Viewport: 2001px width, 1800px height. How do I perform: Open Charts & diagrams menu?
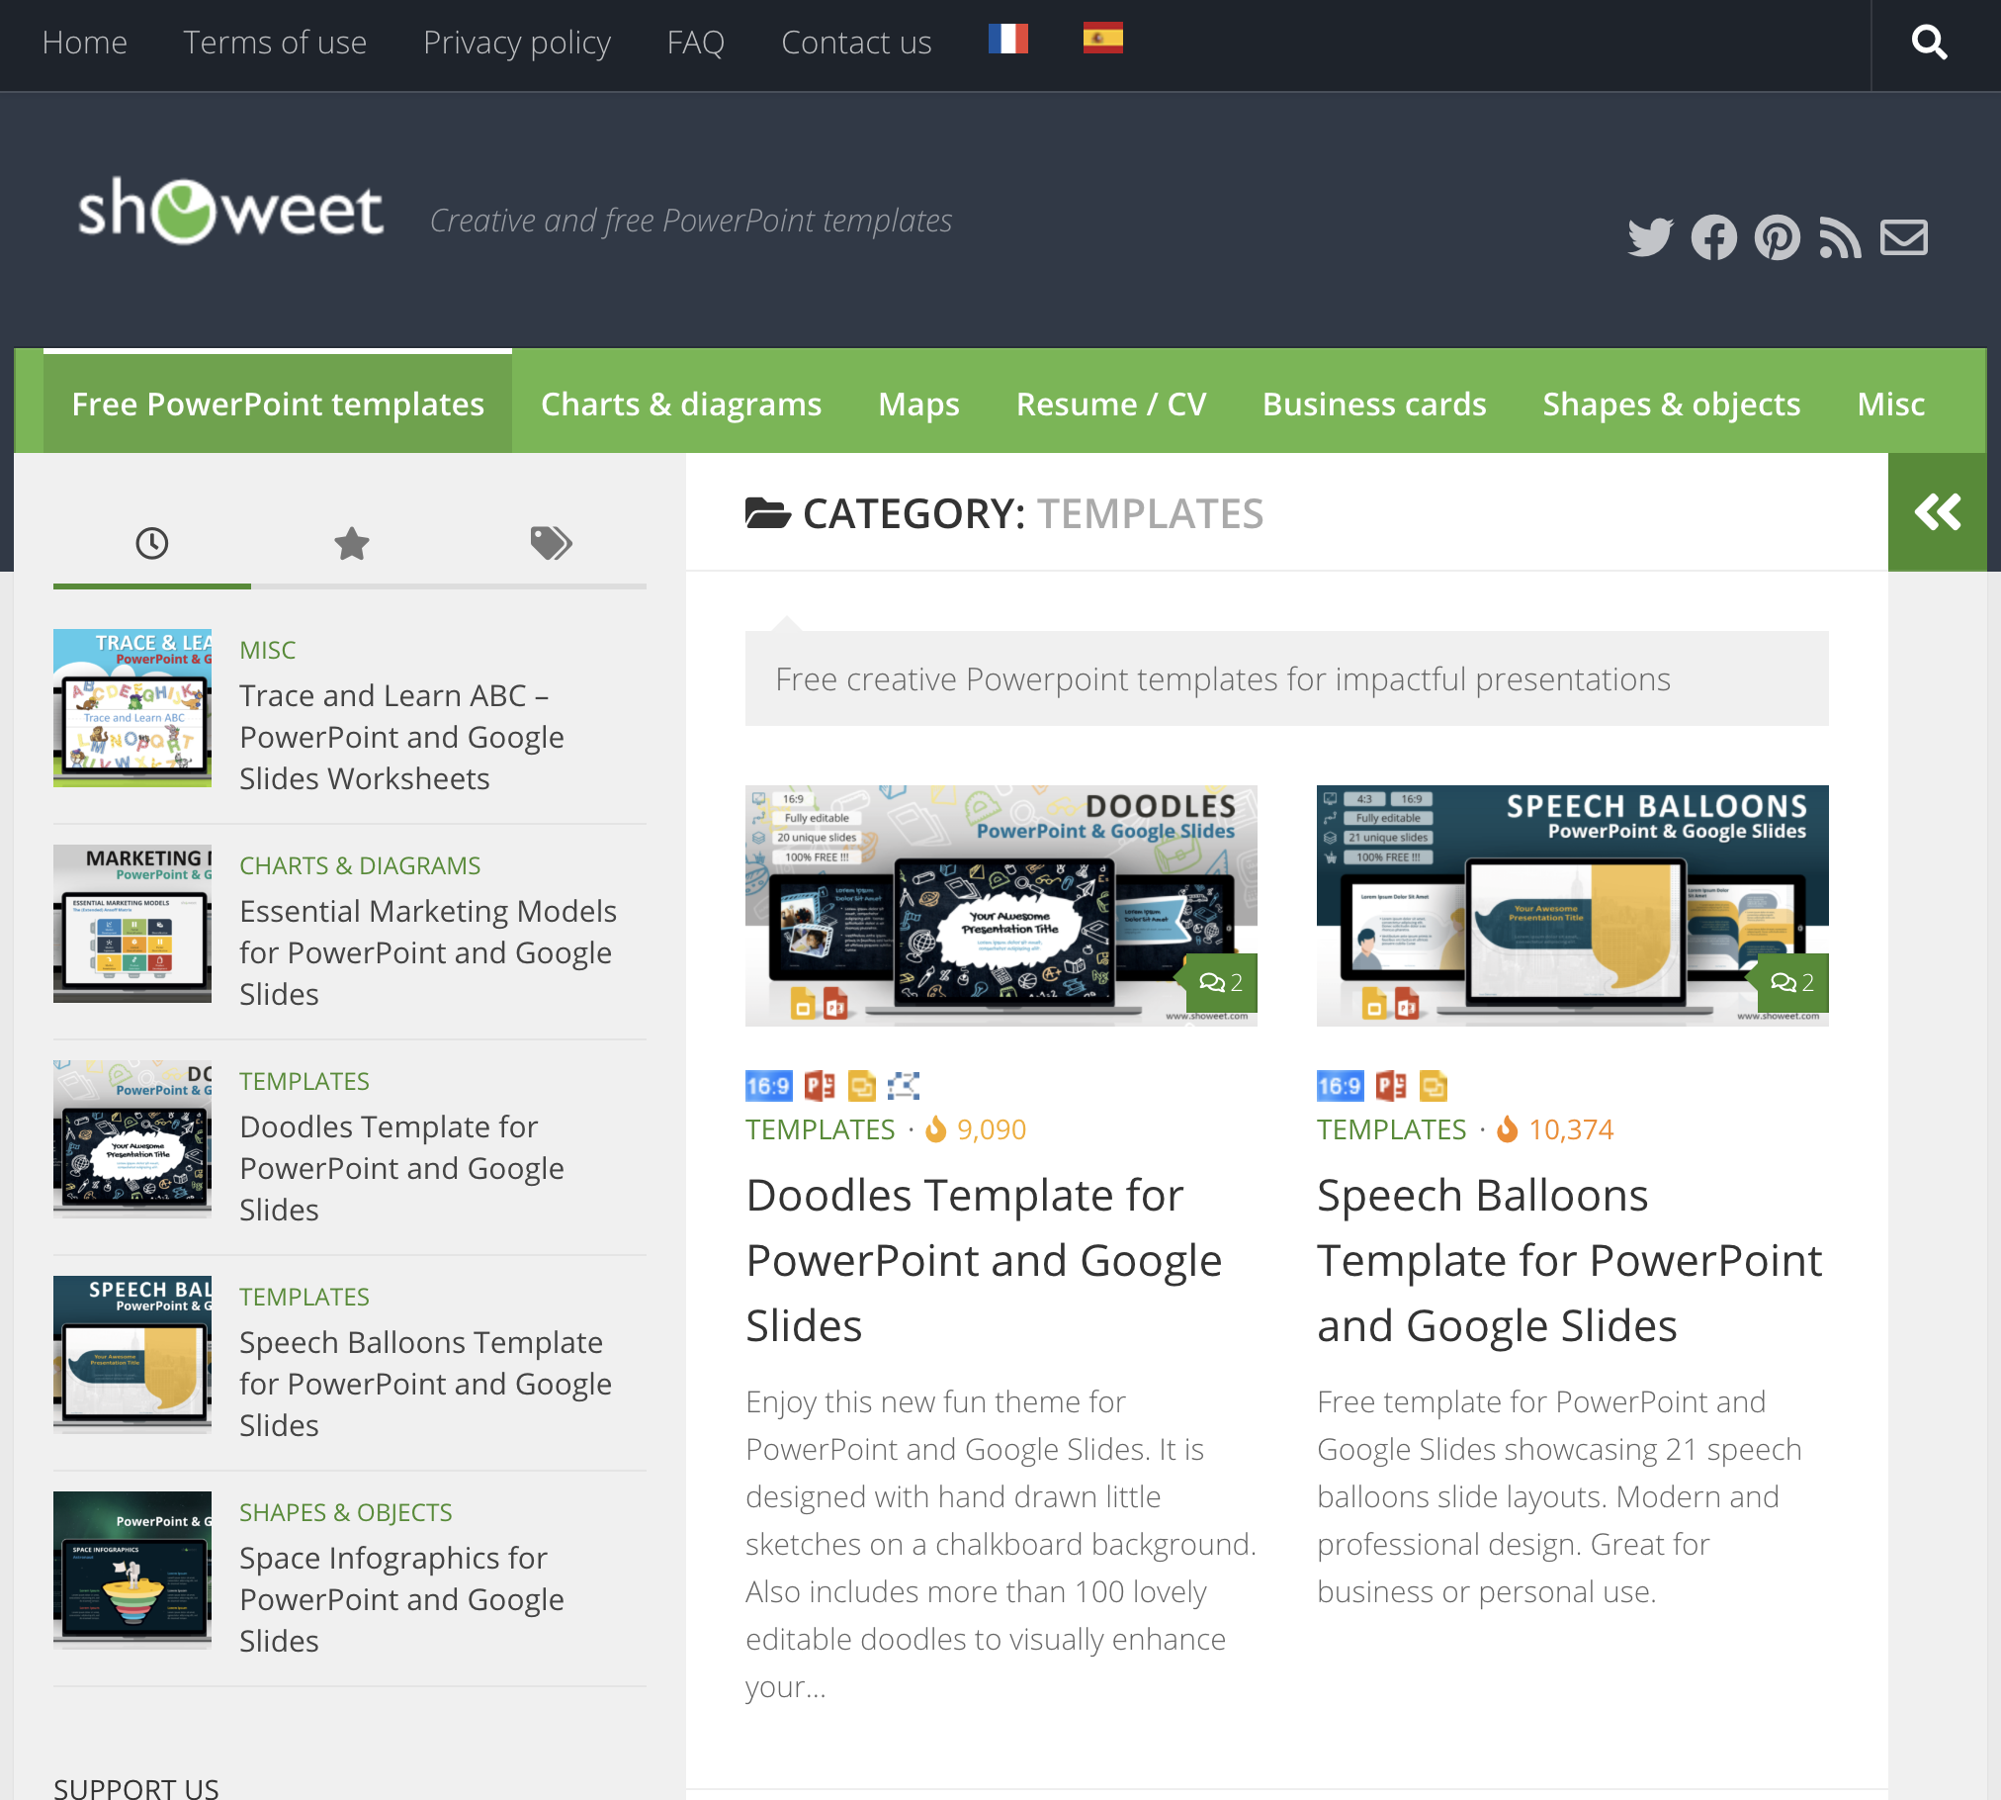(680, 404)
